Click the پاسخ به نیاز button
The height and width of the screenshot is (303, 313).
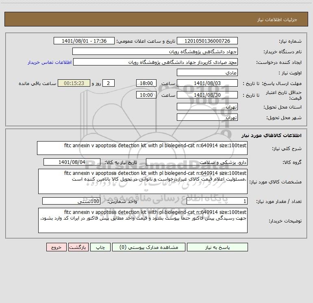pos(217,247)
